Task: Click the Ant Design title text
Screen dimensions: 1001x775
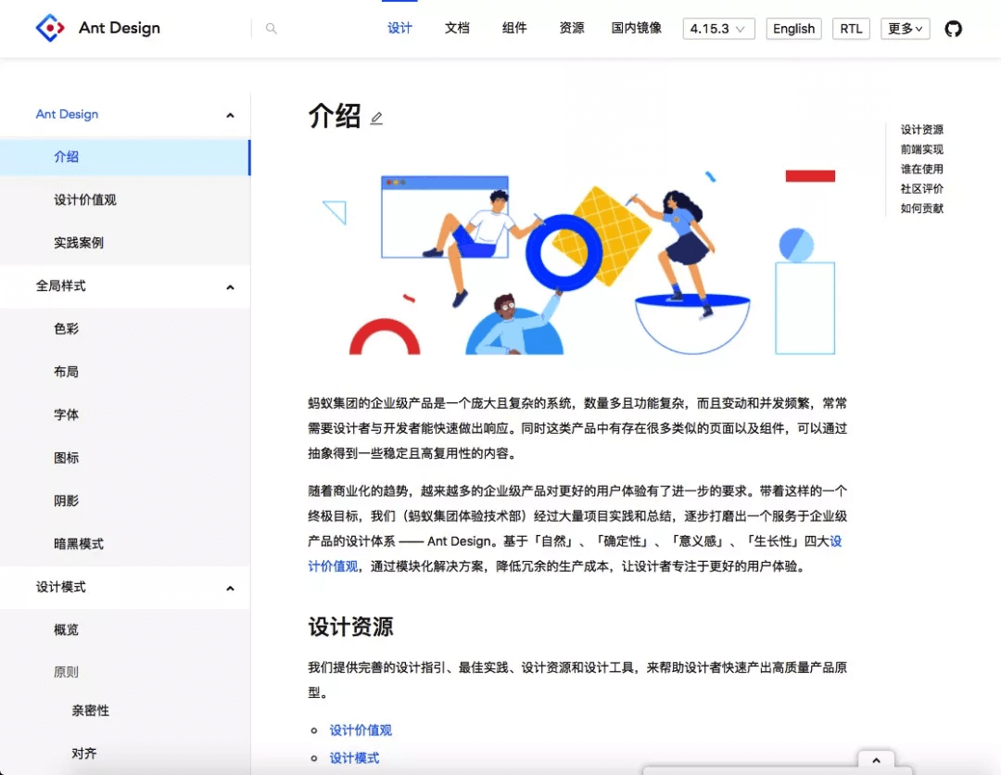Action: click(120, 28)
